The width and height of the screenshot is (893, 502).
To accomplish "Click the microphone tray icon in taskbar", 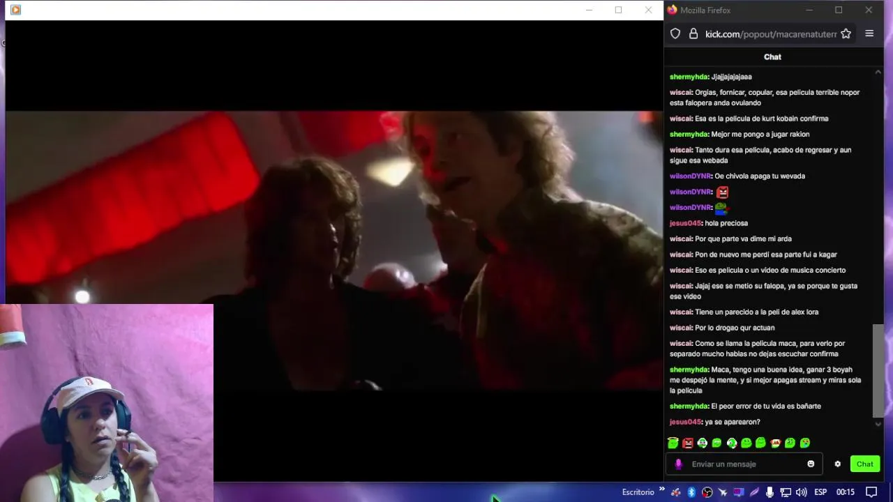I will click(770, 492).
